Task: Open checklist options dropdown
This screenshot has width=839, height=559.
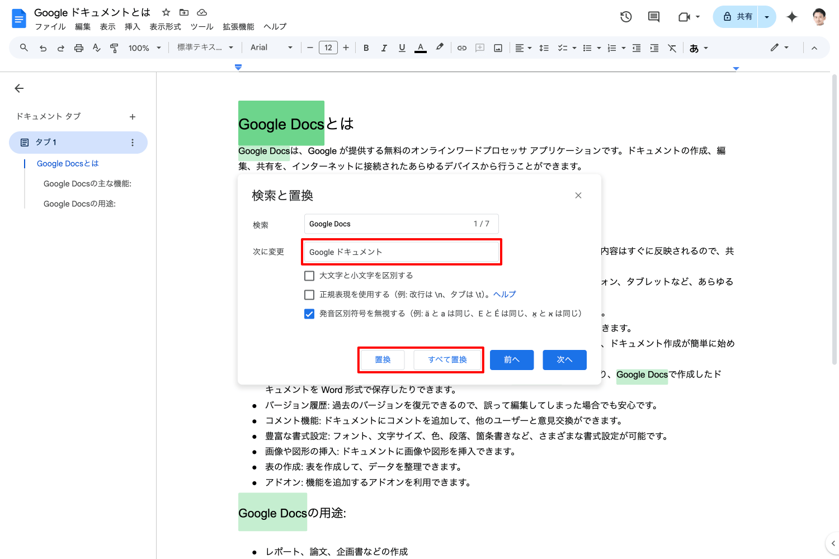Action: coord(574,48)
